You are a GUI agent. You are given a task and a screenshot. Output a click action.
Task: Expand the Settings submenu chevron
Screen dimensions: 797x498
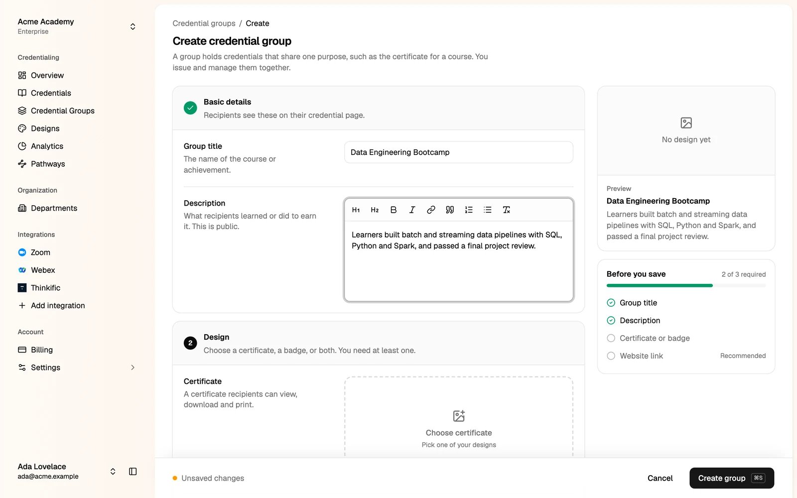[x=133, y=368]
